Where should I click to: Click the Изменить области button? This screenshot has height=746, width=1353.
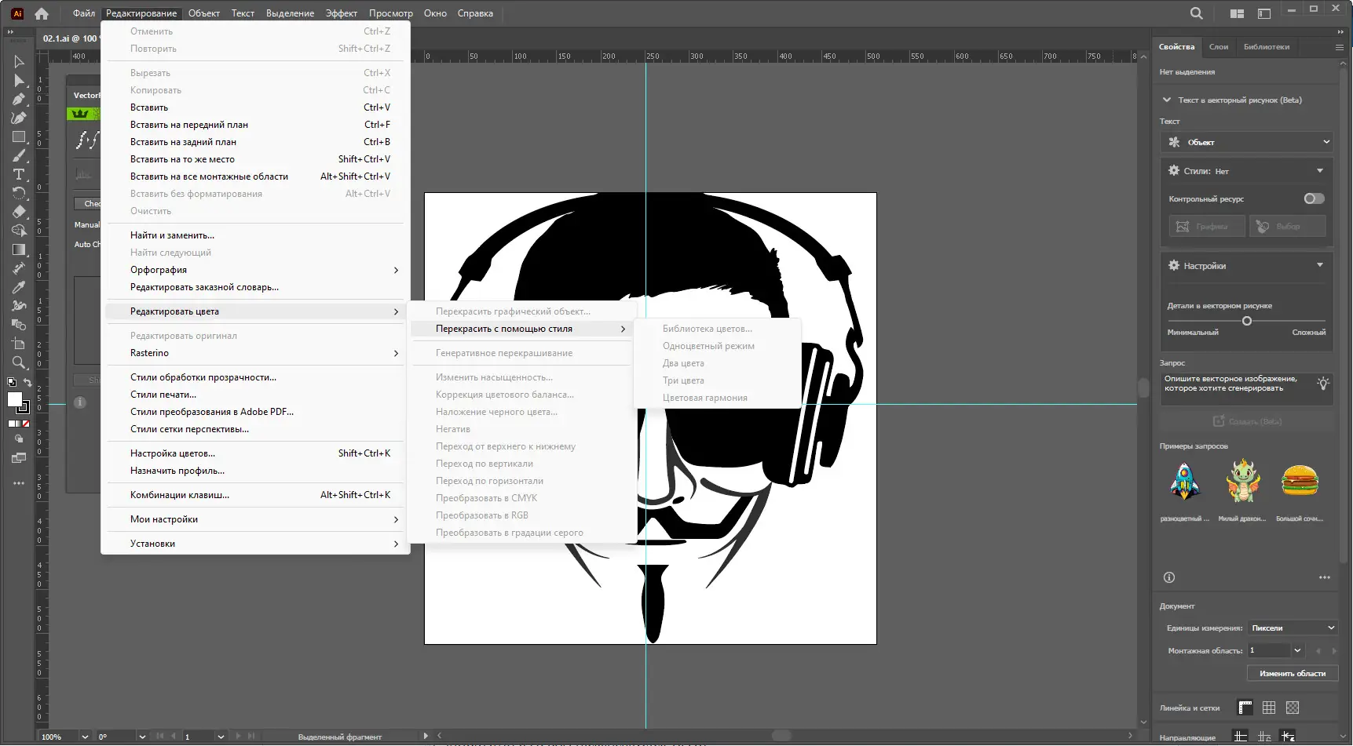click(x=1292, y=673)
